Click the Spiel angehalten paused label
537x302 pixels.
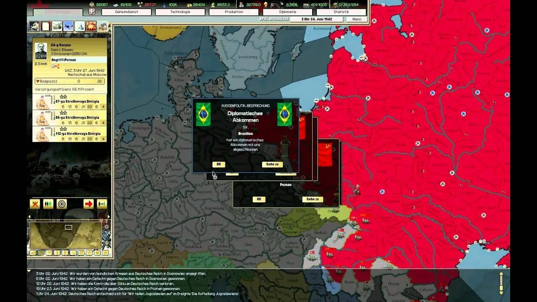tap(273, 19)
